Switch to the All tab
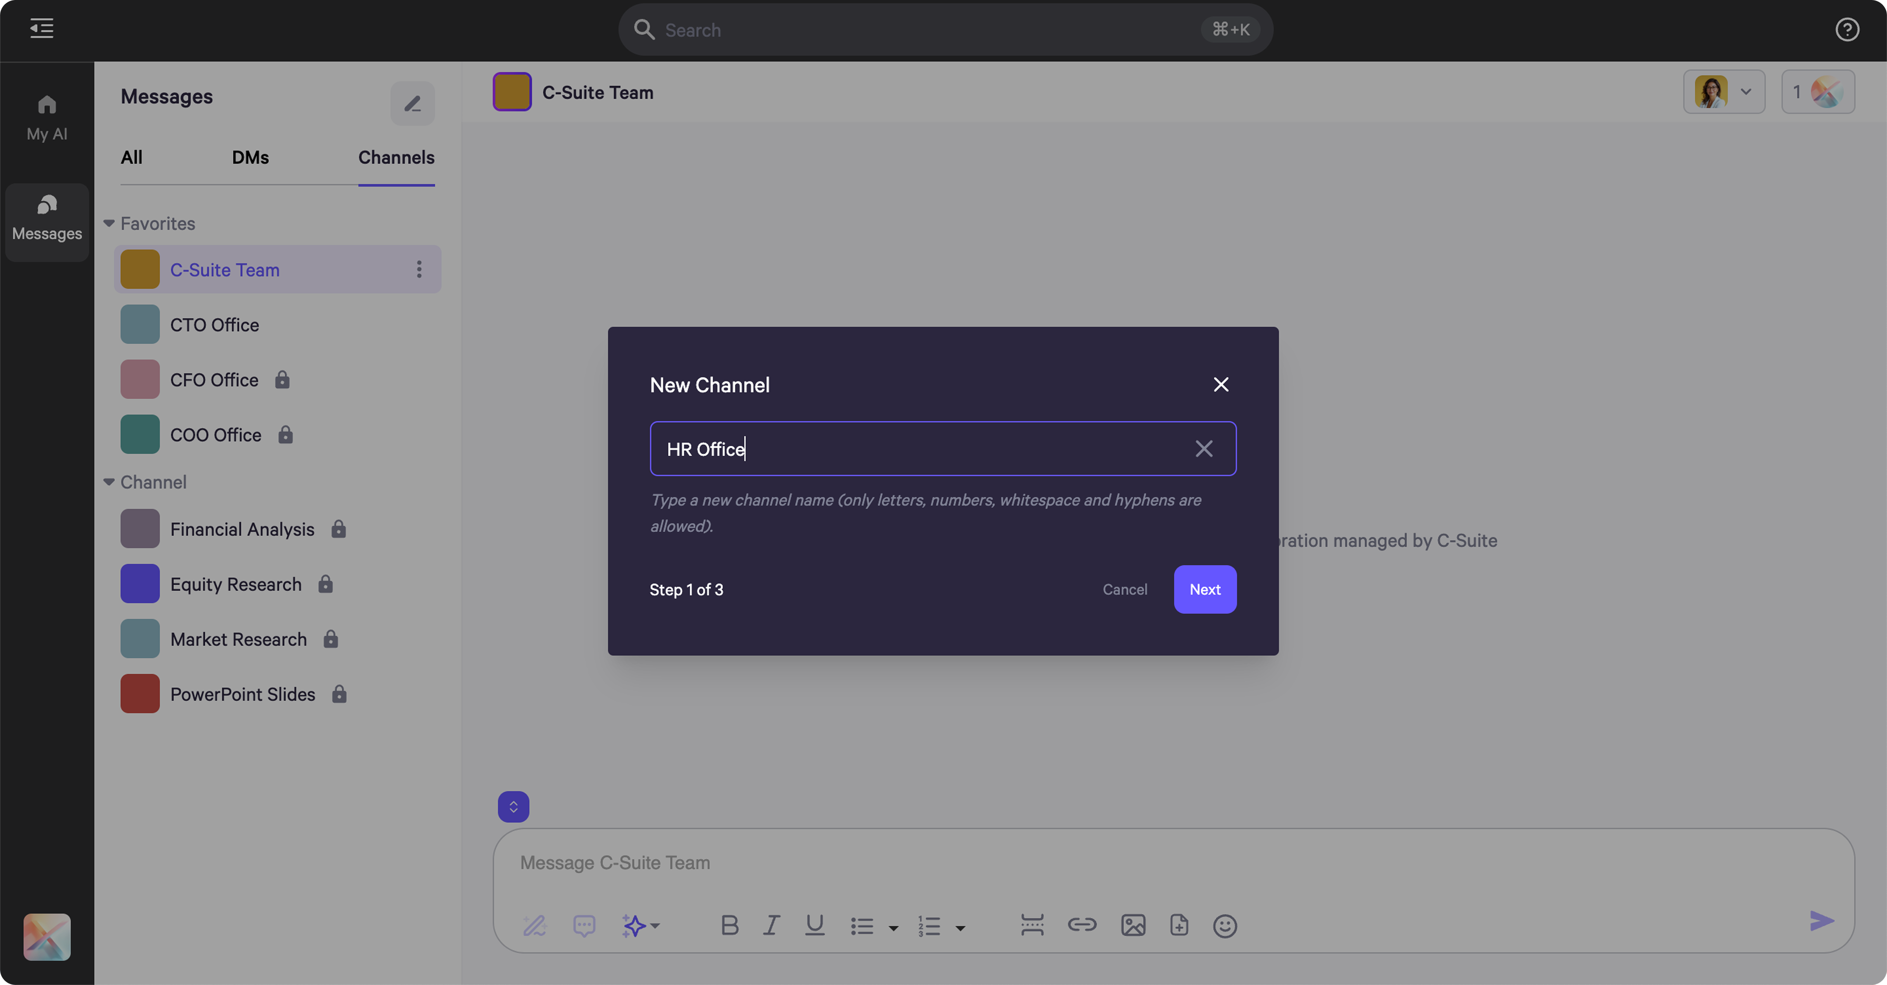Viewport: 1887px width, 985px height. tap(131, 158)
